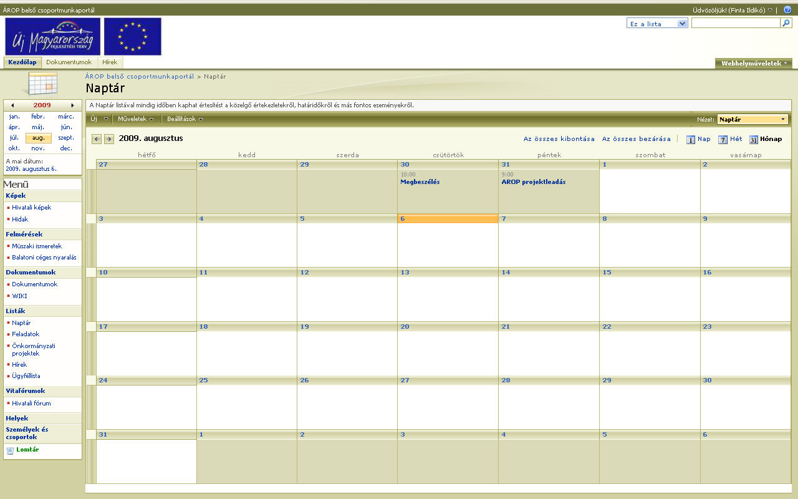Go to next month arrow beside 2009. augusztus

point(109,139)
